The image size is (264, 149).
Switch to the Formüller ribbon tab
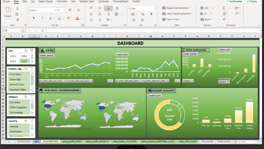(62, 1)
